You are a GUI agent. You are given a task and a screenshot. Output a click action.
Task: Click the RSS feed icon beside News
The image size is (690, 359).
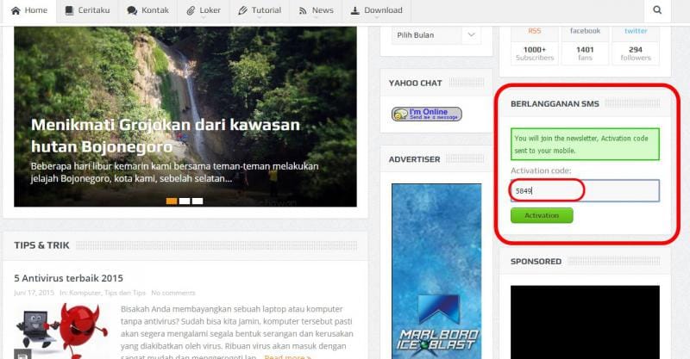coord(303,11)
